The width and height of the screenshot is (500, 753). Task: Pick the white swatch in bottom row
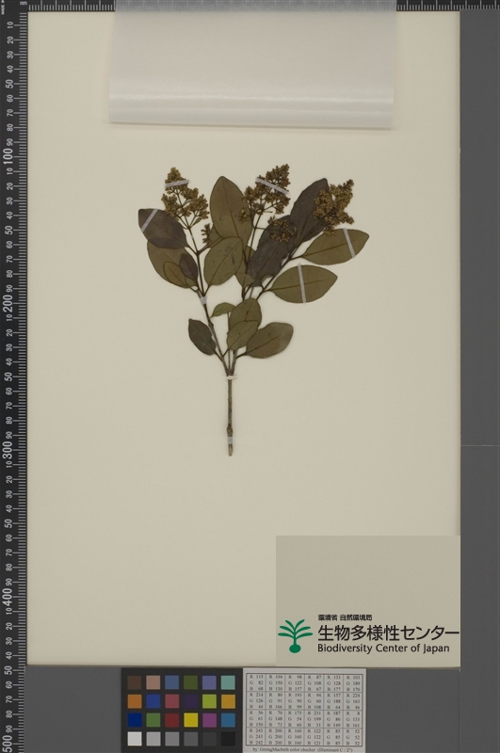point(135,738)
